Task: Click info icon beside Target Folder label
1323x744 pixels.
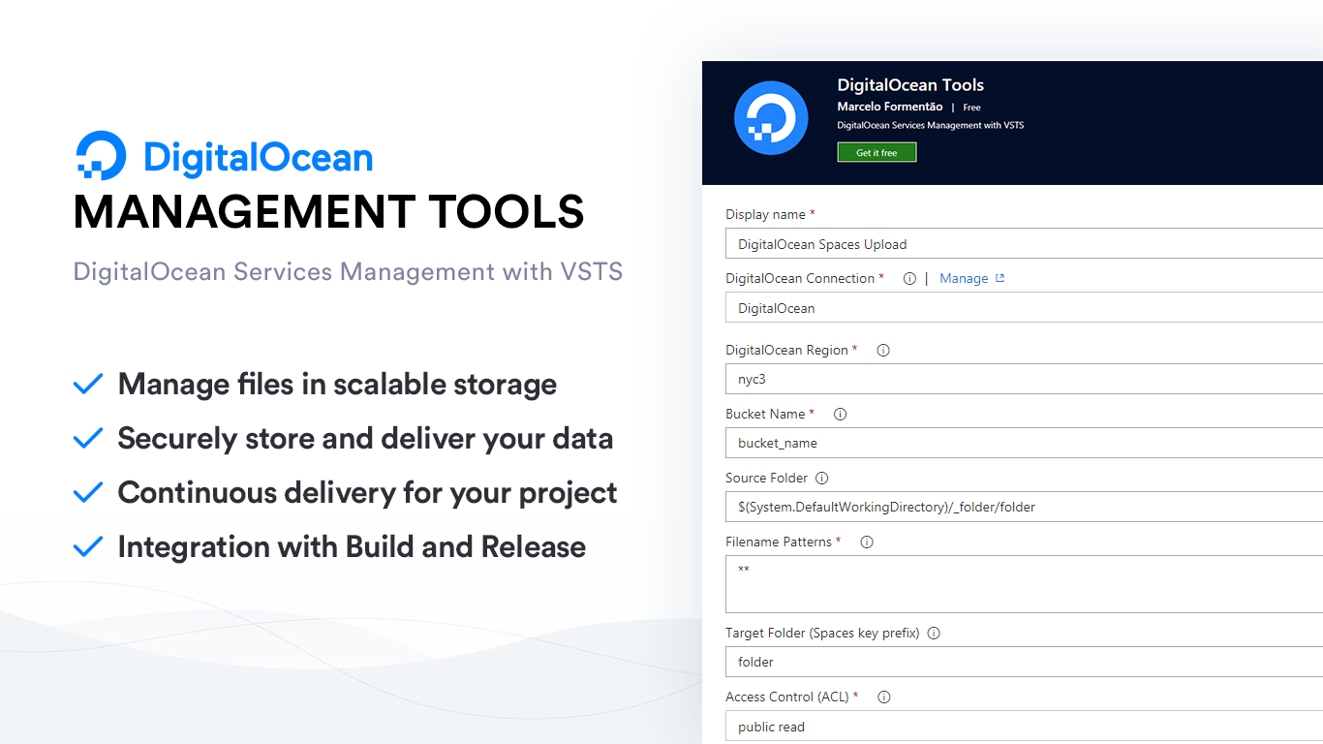Action: pos(934,634)
